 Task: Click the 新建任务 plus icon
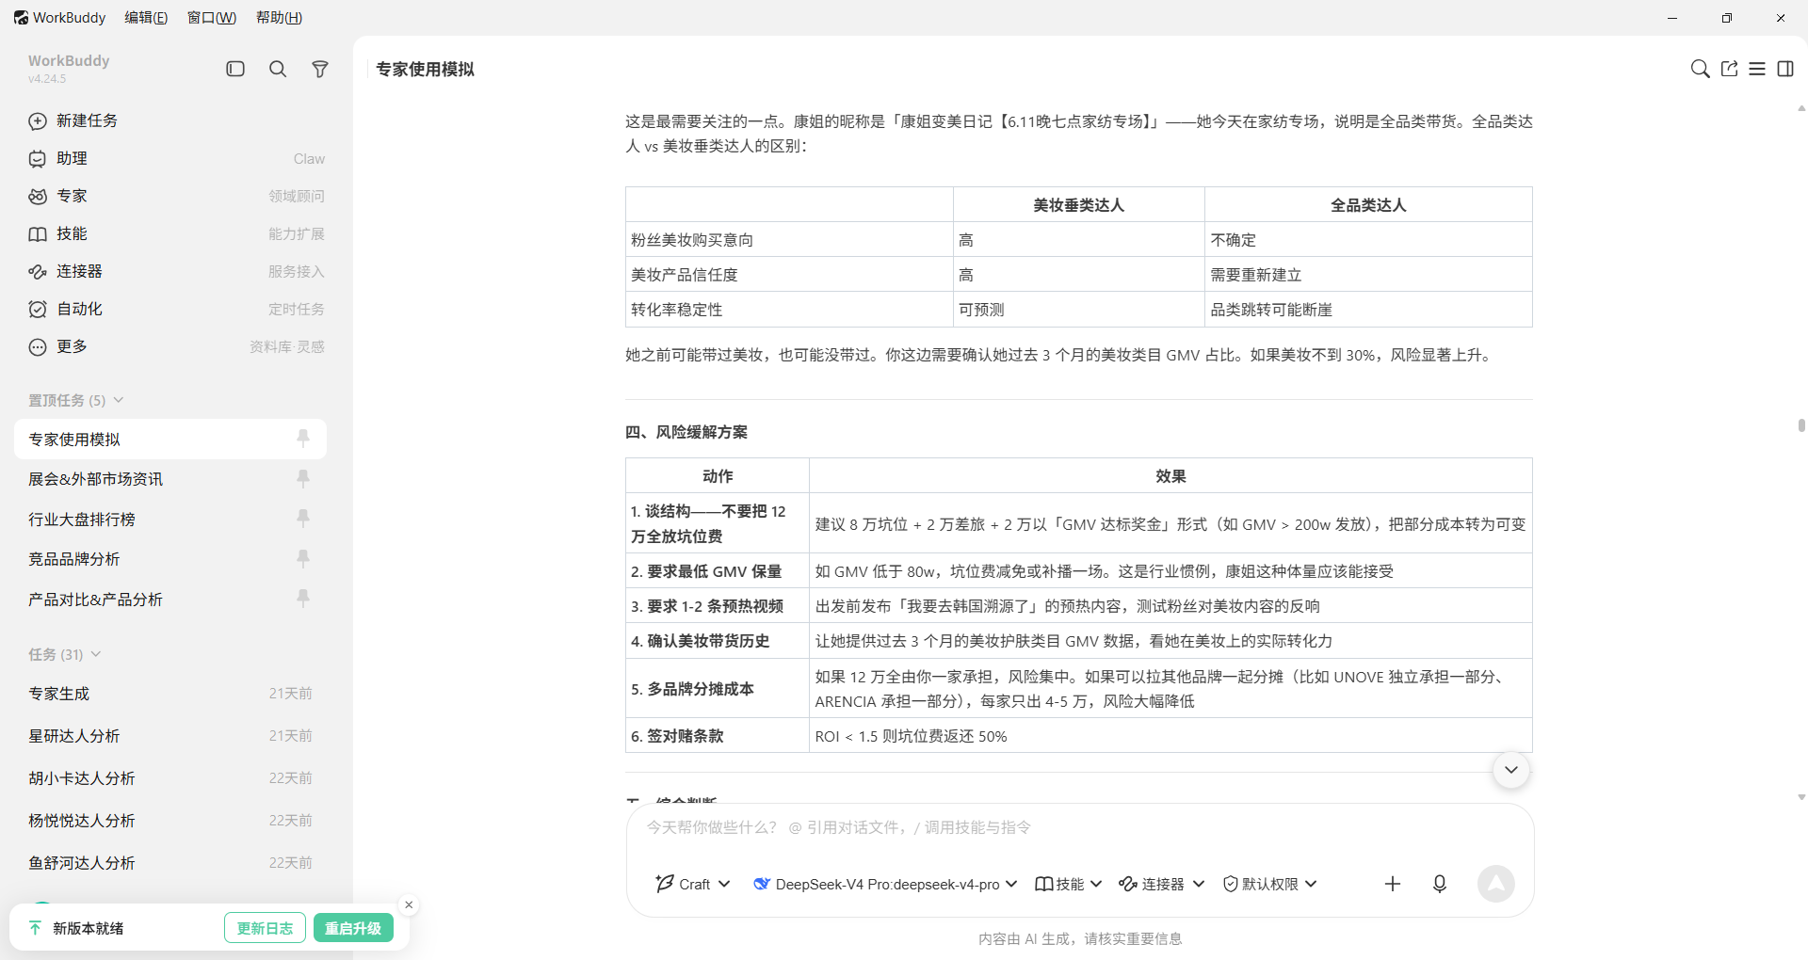click(38, 120)
